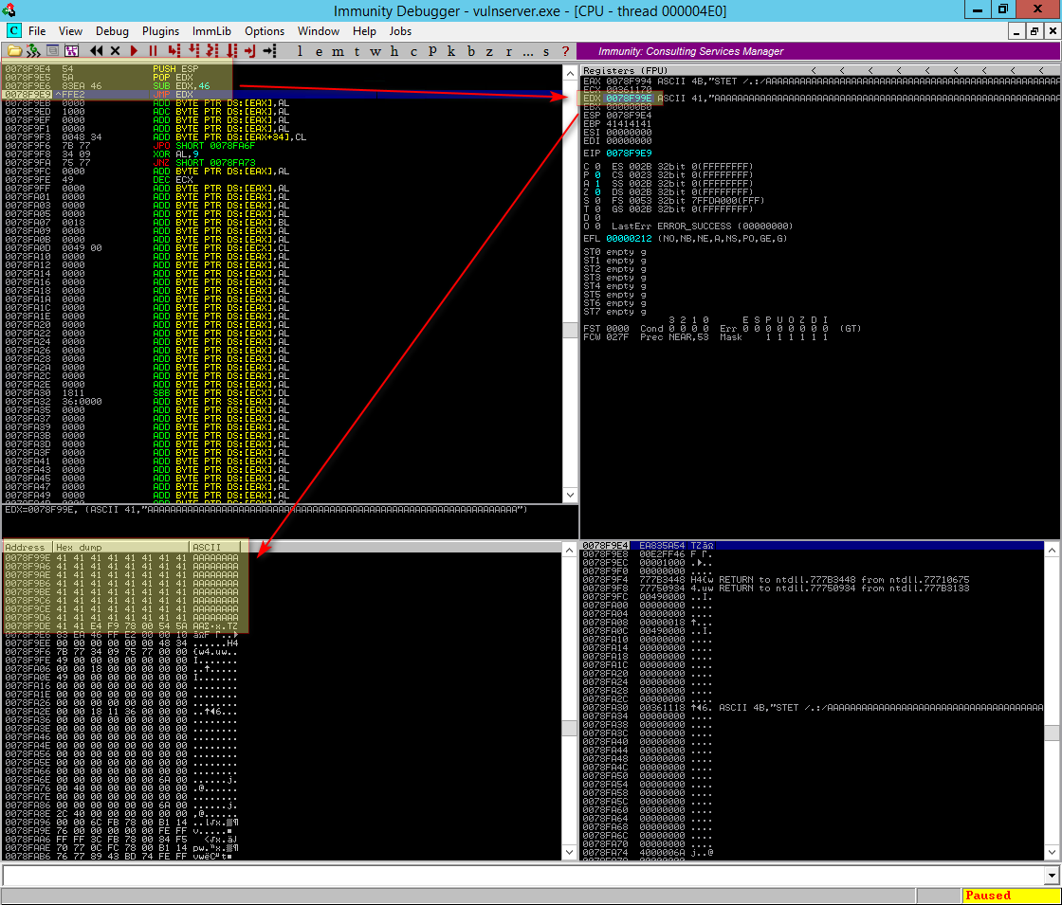This screenshot has height=905, width=1062.
Task: Show source via 's' toolbar button
Action: pos(546,51)
